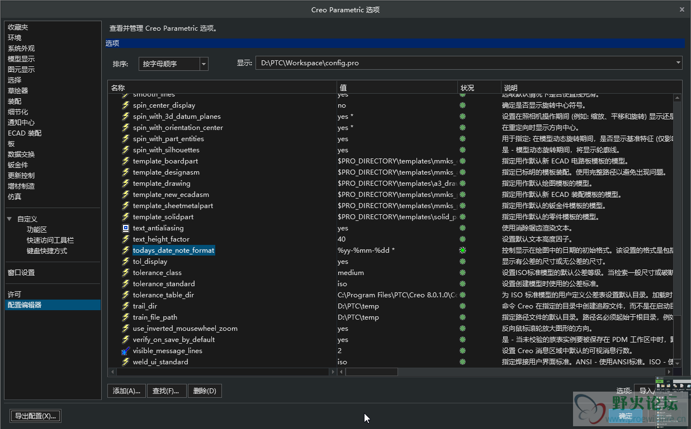Click lightning icon beside spin_center_display
Viewport: 691px width, 429px height.
click(x=126, y=105)
